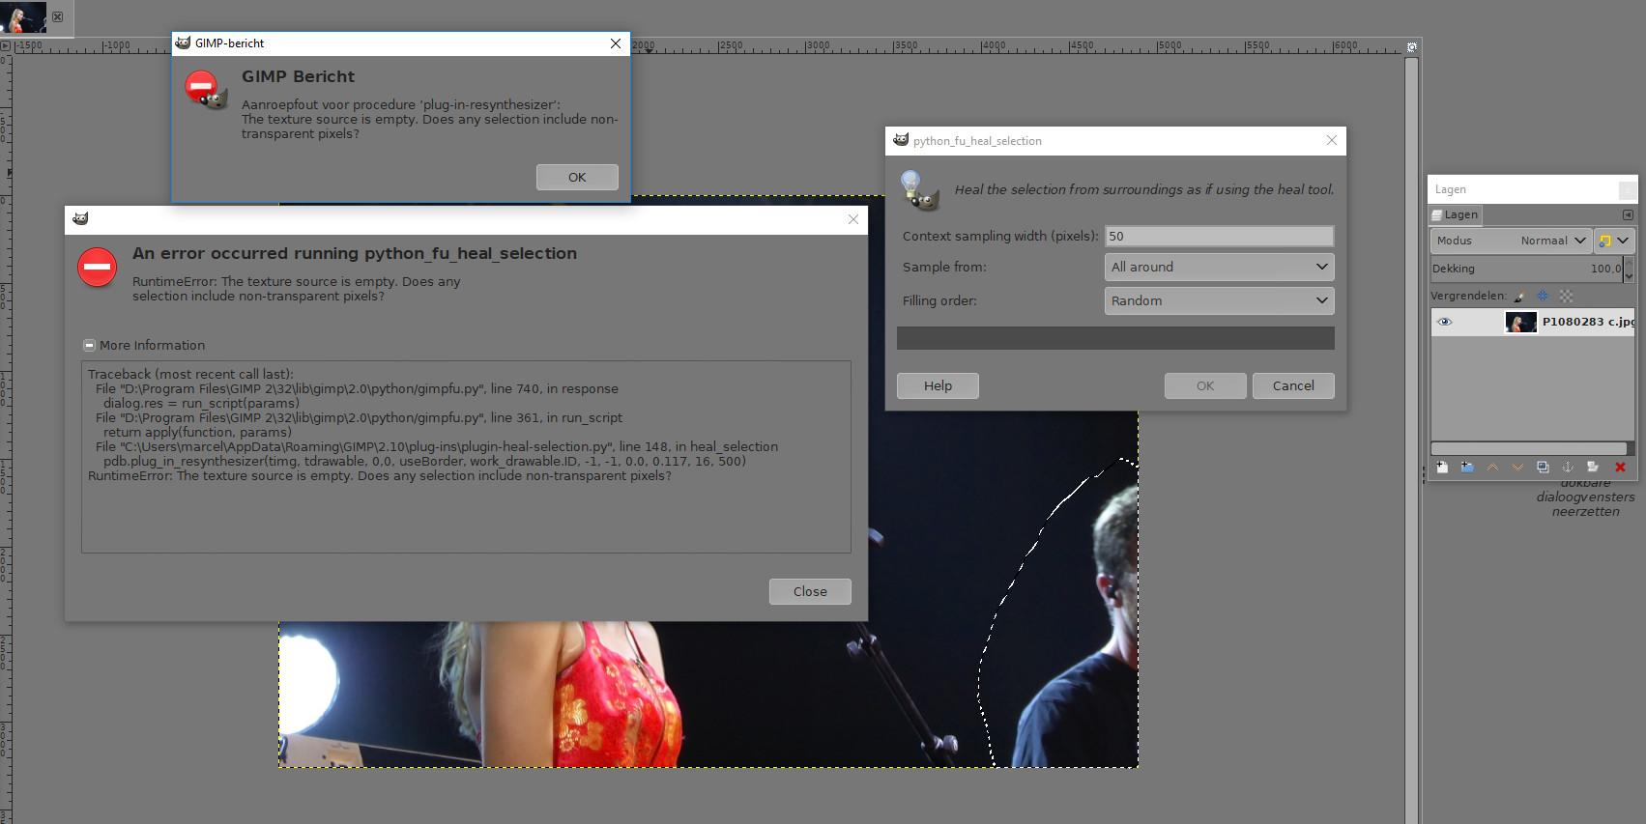Click the P1080283 c.jpg layer thumbnail
This screenshot has height=824, width=1646.
tap(1520, 322)
